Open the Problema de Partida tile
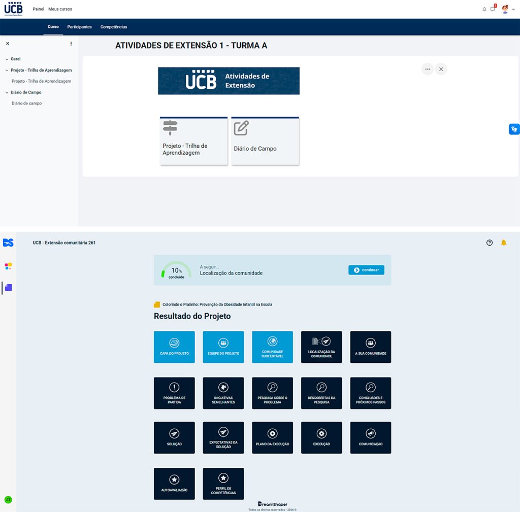 pos(174,393)
